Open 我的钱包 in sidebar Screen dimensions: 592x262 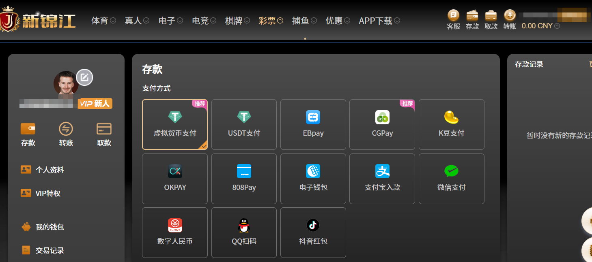tap(43, 227)
